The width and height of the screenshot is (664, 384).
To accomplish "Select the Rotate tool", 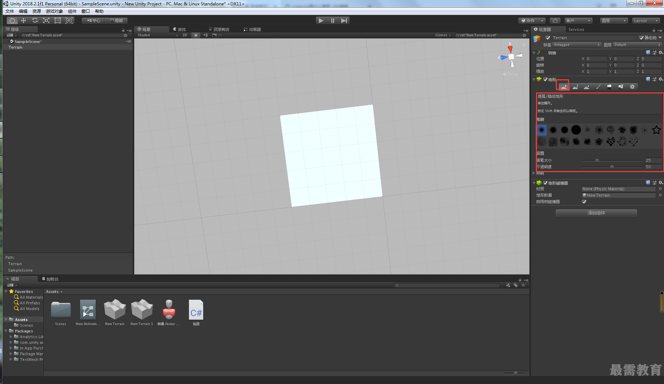I will pos(35,21).
